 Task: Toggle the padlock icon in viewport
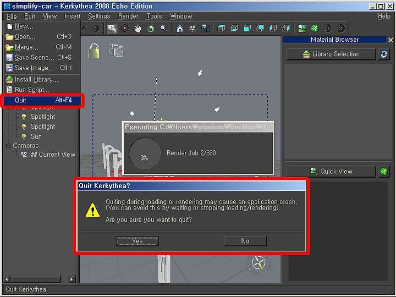[94, 50]
